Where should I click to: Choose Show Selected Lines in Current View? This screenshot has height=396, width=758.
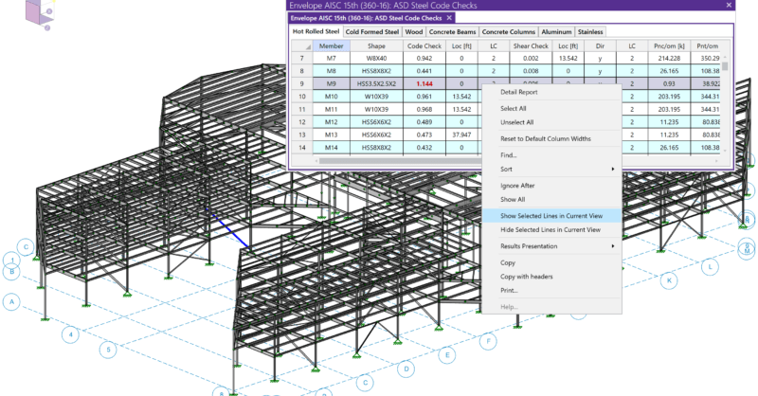557,215
